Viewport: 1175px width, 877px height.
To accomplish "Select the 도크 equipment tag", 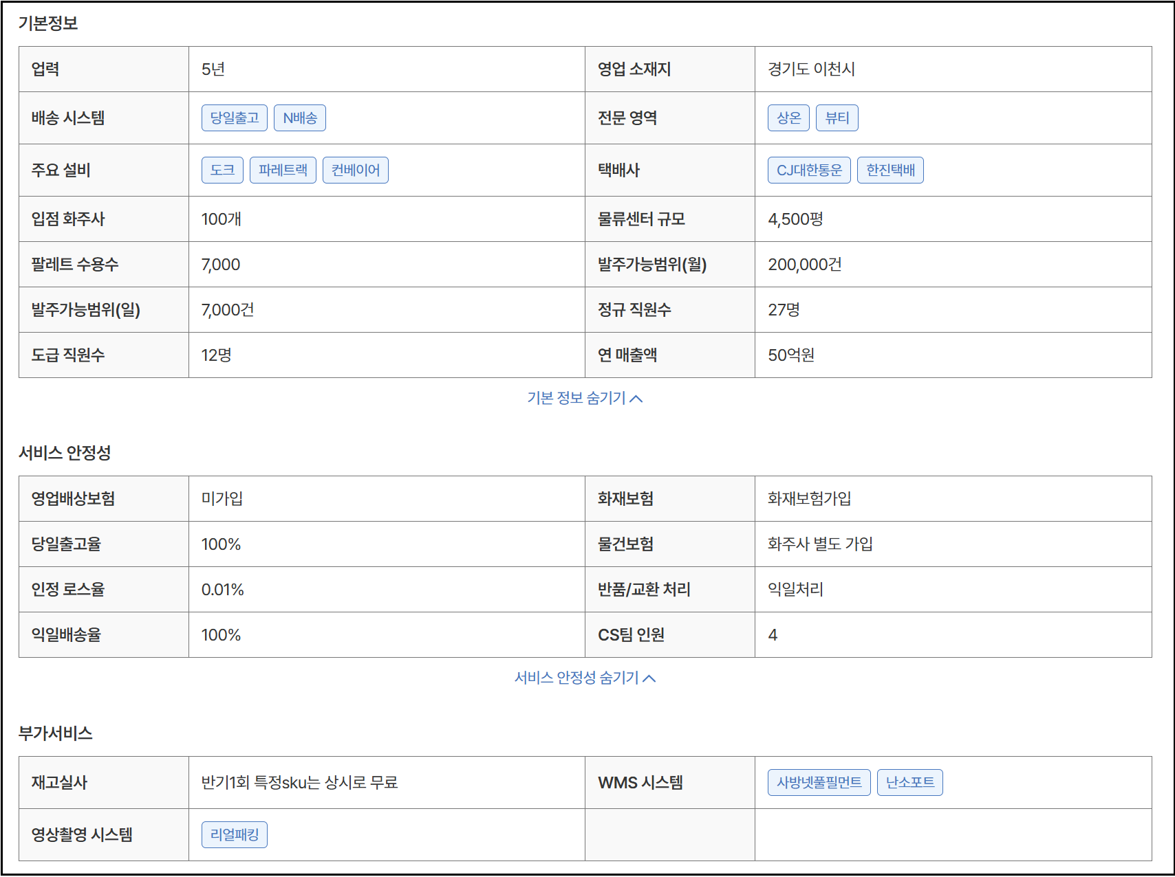I will (222, 170).
